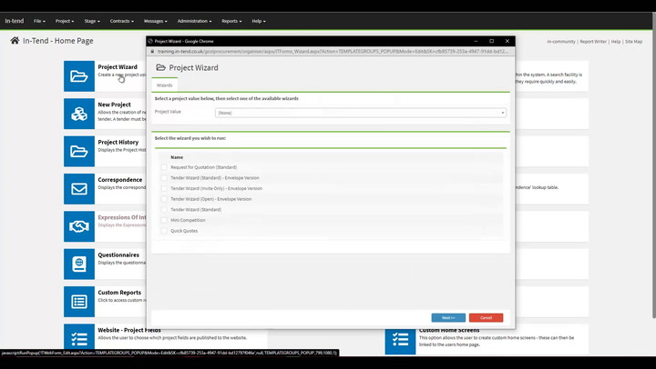Click the Custom Reports list icon
Screen dimensions: 656x369
79,301
